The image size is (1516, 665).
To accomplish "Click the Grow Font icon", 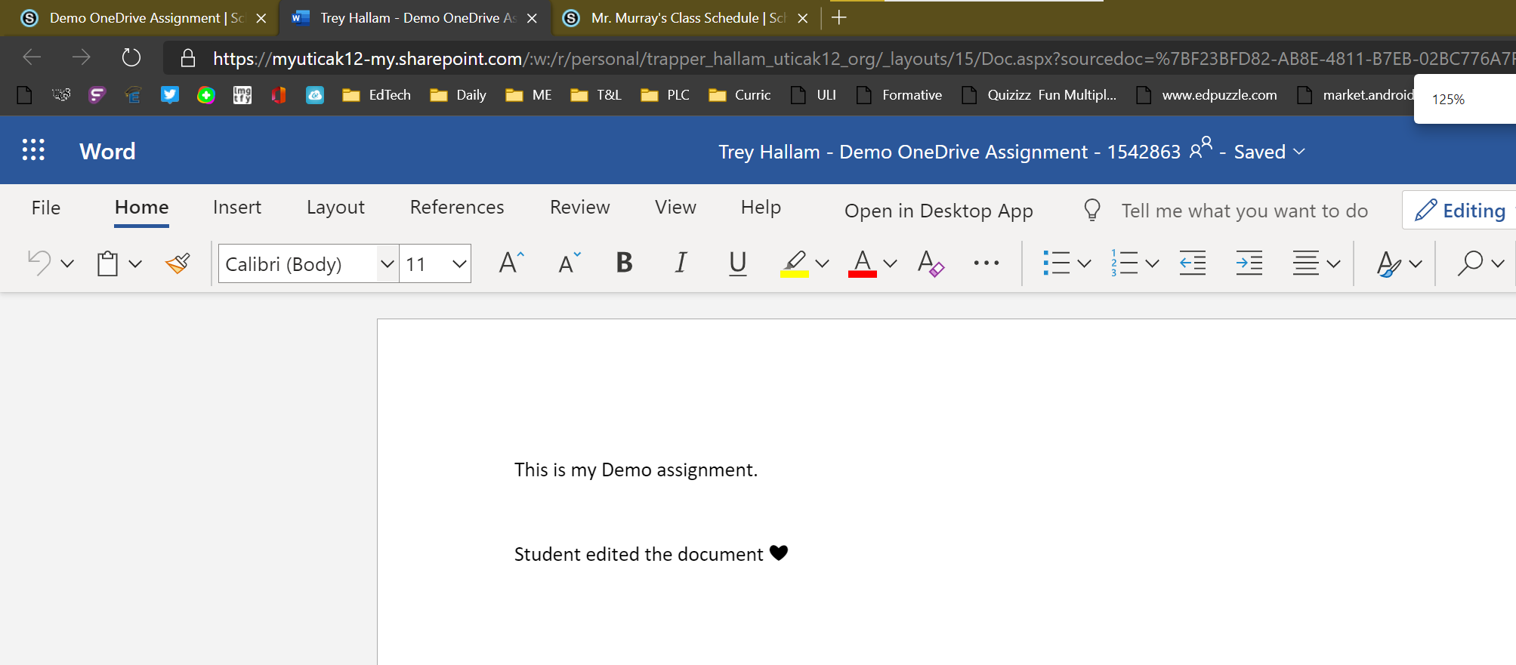I will [511, 263].
